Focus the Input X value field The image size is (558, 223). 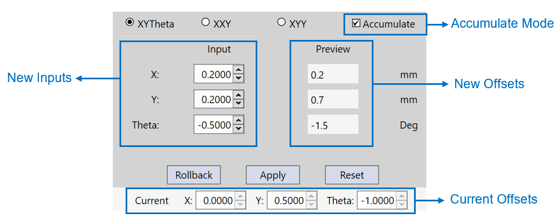coord(213,74)
